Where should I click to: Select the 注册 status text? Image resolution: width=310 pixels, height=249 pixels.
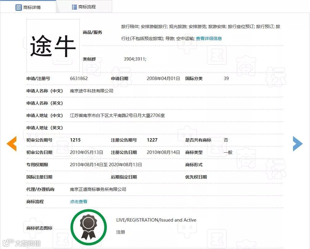click(x=121, y=232)
